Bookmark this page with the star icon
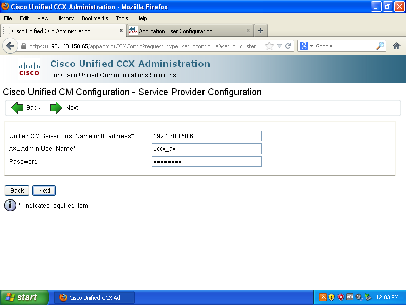Image resolution: width=406 pixels, height=305 pixels. click(x=269, y=46)
